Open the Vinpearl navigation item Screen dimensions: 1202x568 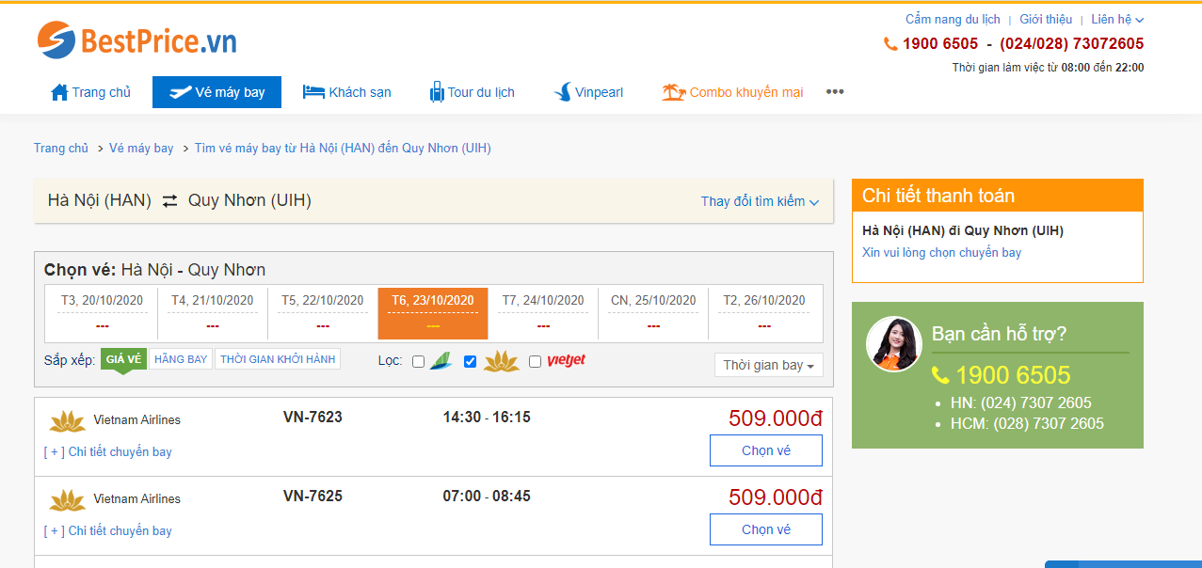click(x=588, y=92)
